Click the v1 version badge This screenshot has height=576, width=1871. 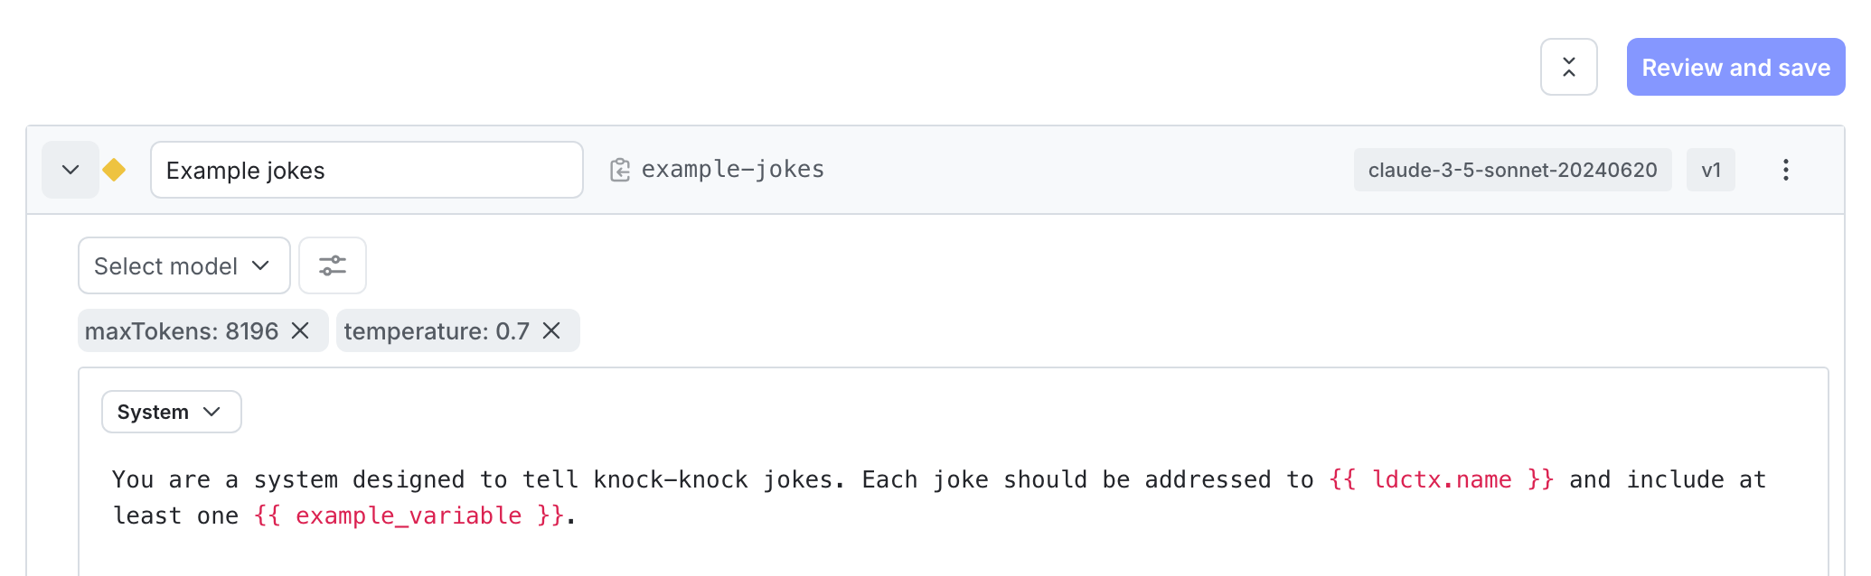click(1710, 170)
